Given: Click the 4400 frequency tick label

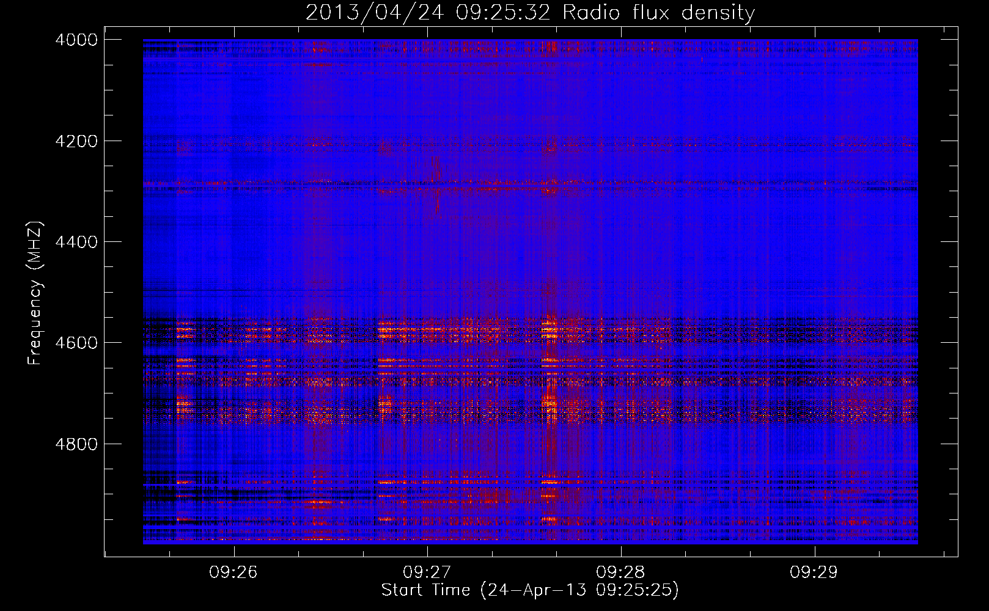Looking at the screenshot, I should click(76, 242).
